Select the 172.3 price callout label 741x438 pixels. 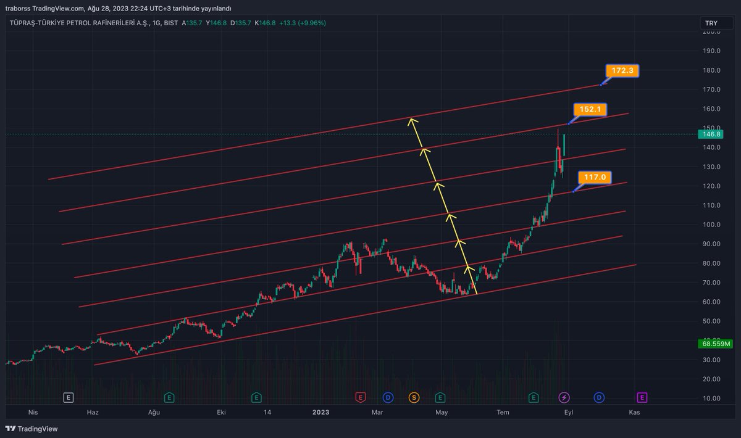[x=622, y=71]
